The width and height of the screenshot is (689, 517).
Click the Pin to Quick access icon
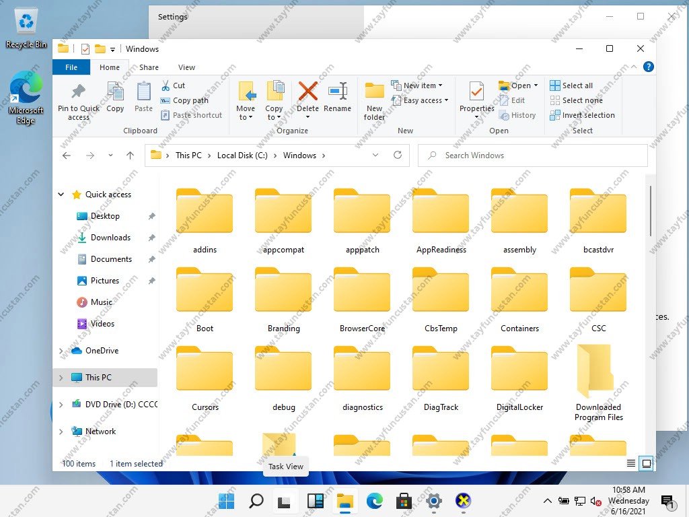click(x=78, y=91)
